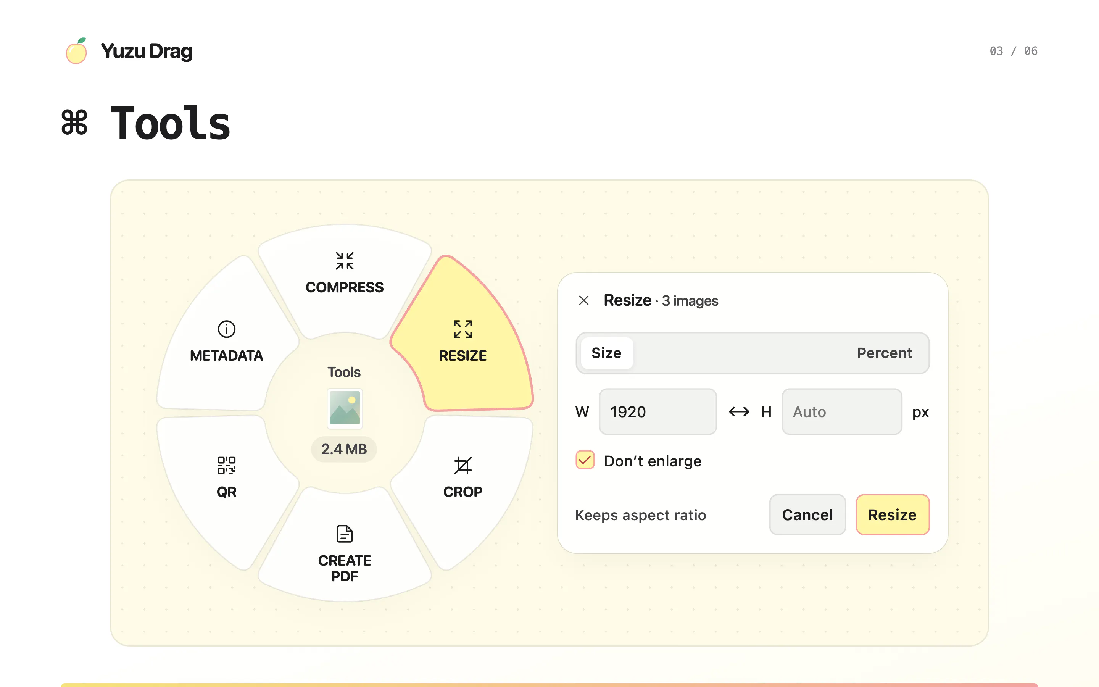Switch to the Percent tab
1099x687 pixels.
pyautogui.click(x=884, y=353)
